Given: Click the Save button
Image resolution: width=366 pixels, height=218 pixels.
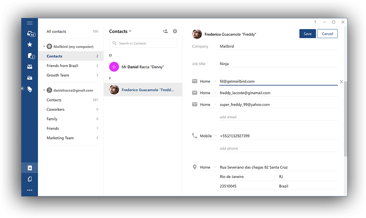Looking at the screenshot, I should pos(308,34).
